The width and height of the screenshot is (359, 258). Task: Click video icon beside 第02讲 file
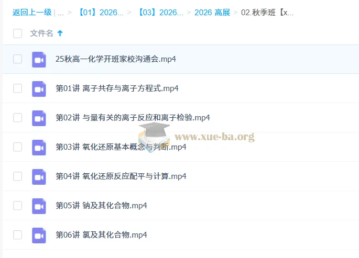coord(39,118)
